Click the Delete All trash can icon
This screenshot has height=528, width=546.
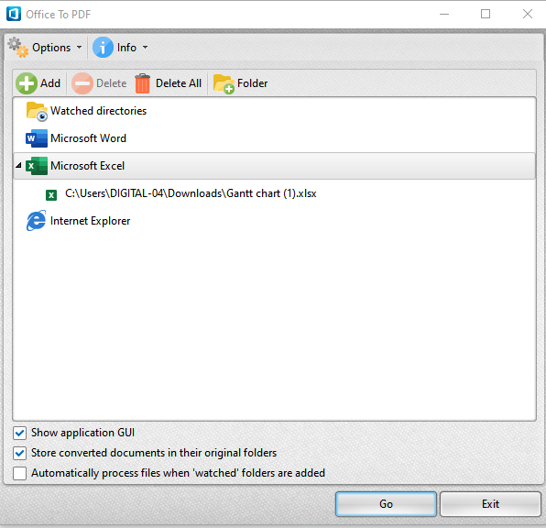tap(142, 83)
